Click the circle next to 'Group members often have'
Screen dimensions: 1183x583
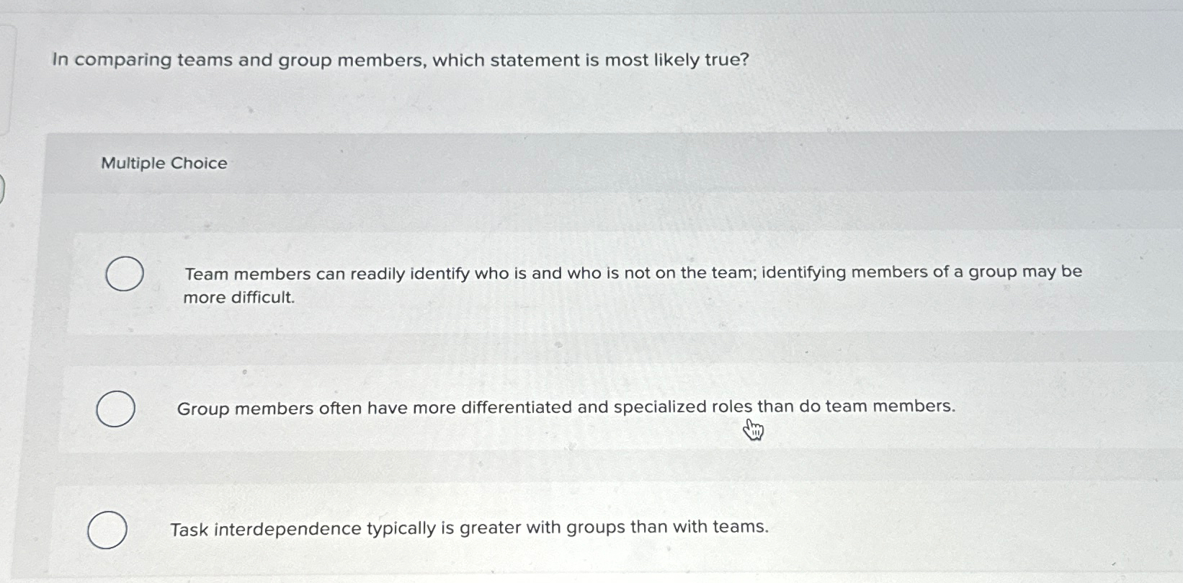coord(116,408)
